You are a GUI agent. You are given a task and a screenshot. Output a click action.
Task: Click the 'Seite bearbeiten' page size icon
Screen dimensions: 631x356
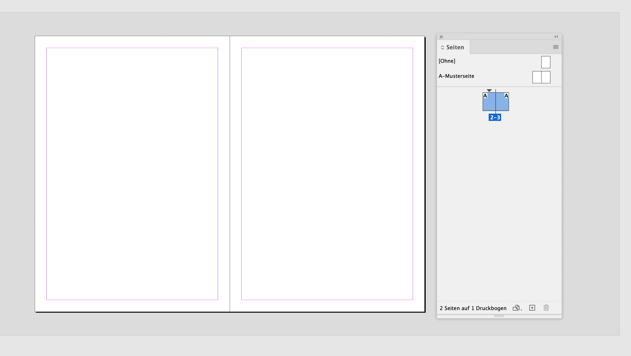[517, 308]
